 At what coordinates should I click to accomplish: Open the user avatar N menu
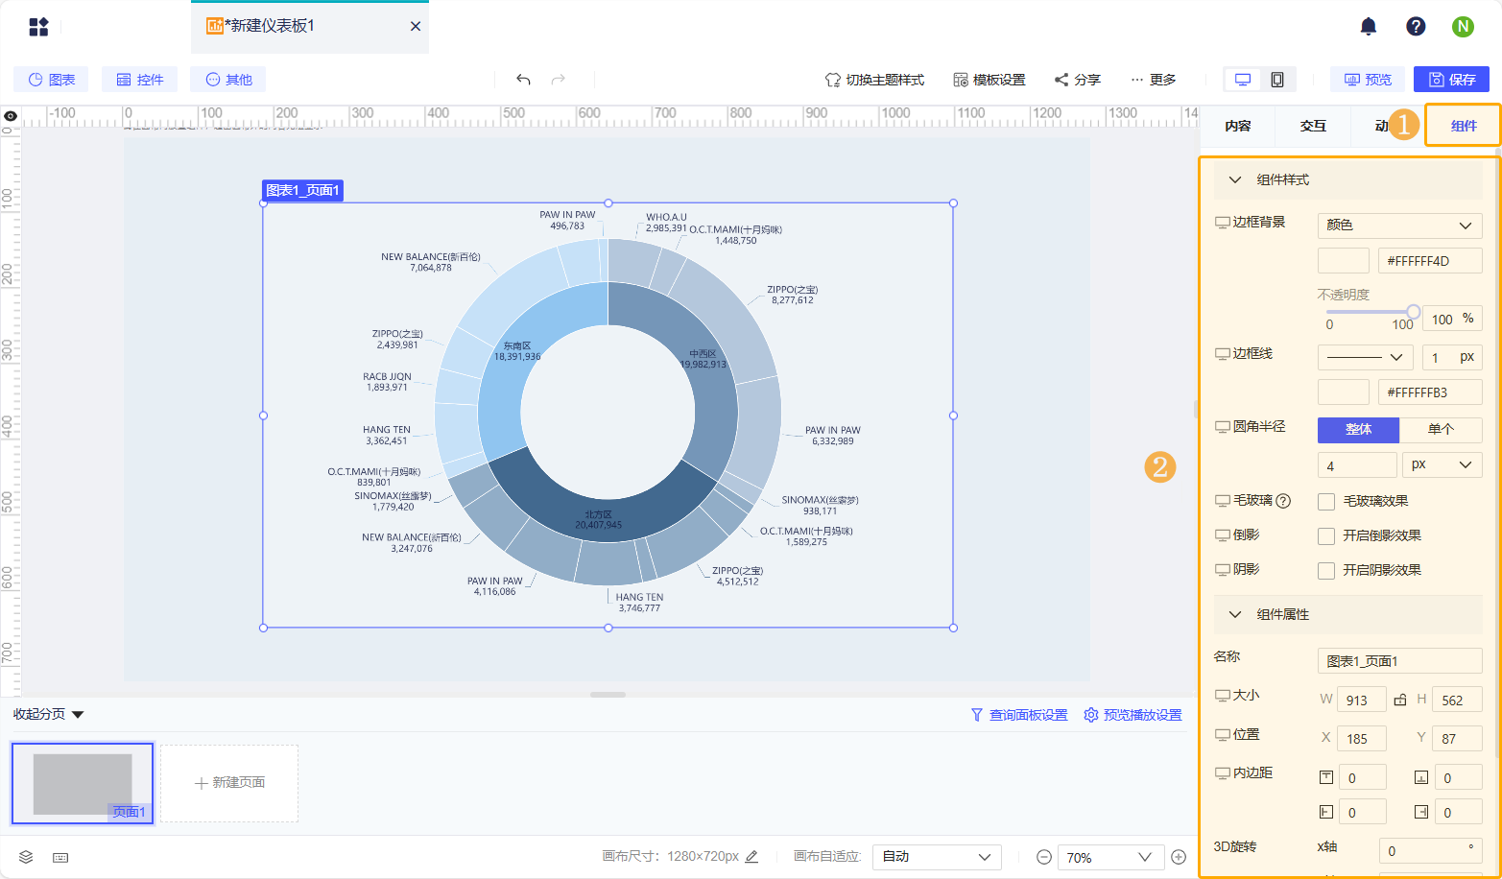(x=1463, y=27)
